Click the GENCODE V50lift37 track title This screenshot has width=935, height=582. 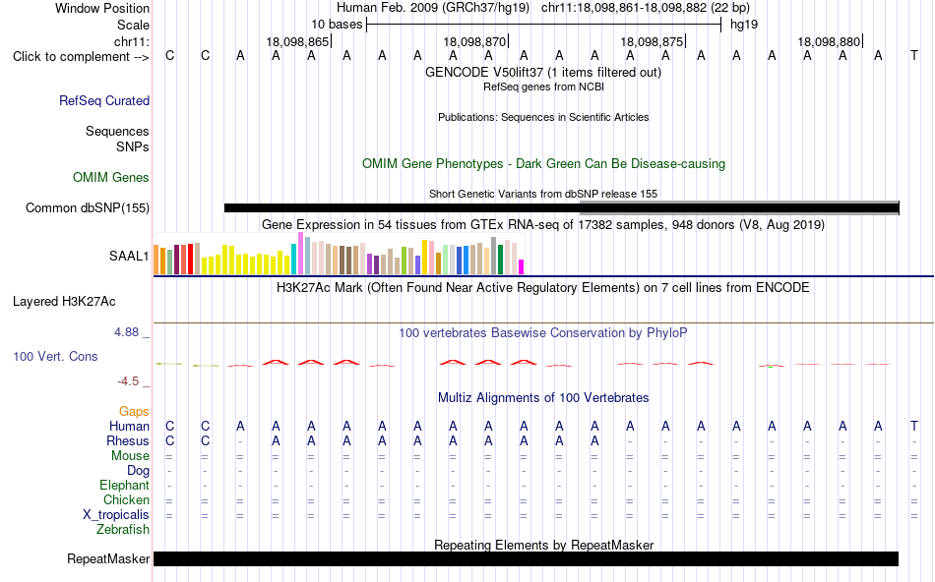pyautogui.click(x=542, y=73)
